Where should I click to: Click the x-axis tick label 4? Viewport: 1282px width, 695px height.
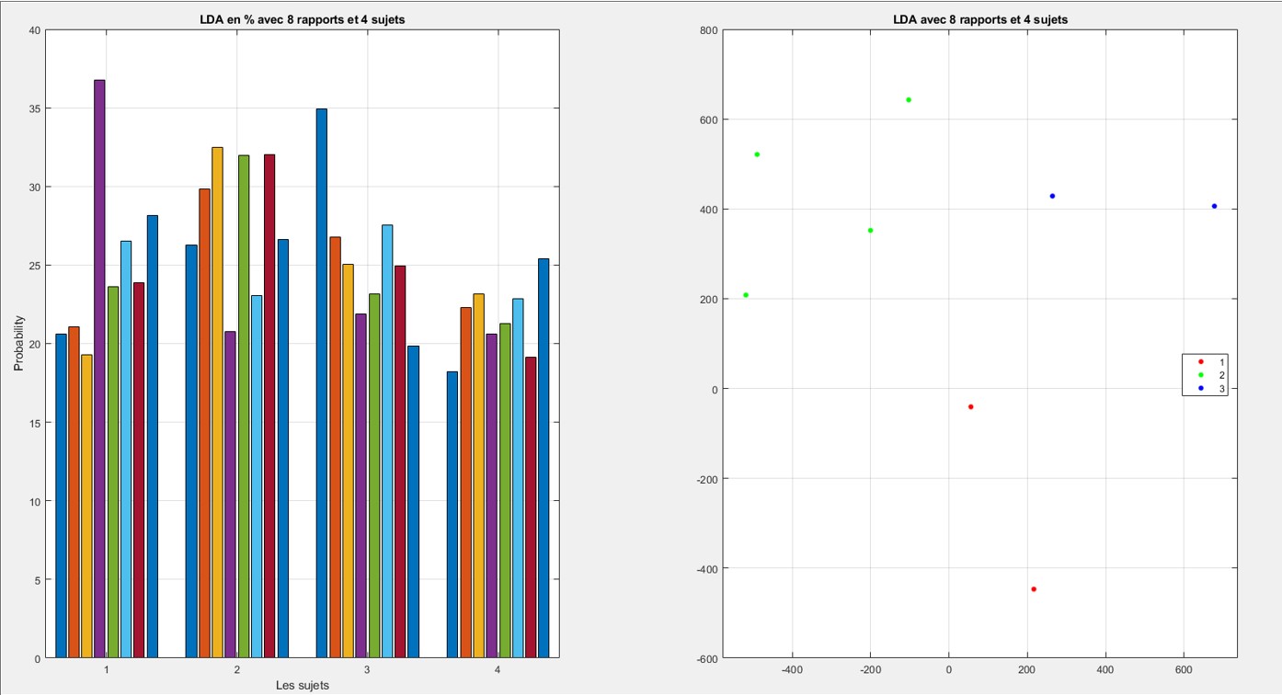(496, 669)
